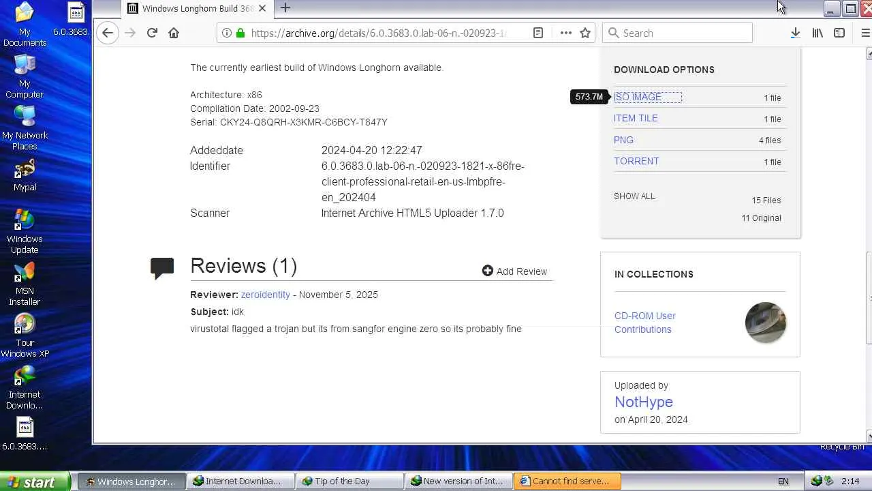Close the Windows Longhorn Build tab

262,8
